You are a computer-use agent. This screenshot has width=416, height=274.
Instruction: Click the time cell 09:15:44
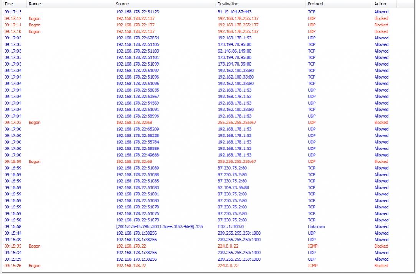coord(13,233)
